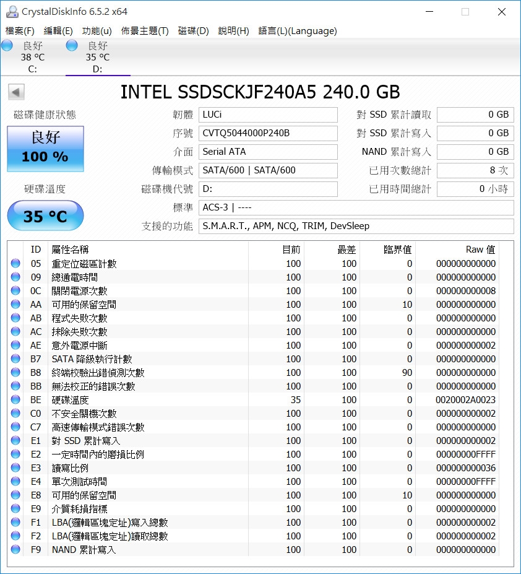Click the standard field ACS-3 | ----

pos(356,207)
